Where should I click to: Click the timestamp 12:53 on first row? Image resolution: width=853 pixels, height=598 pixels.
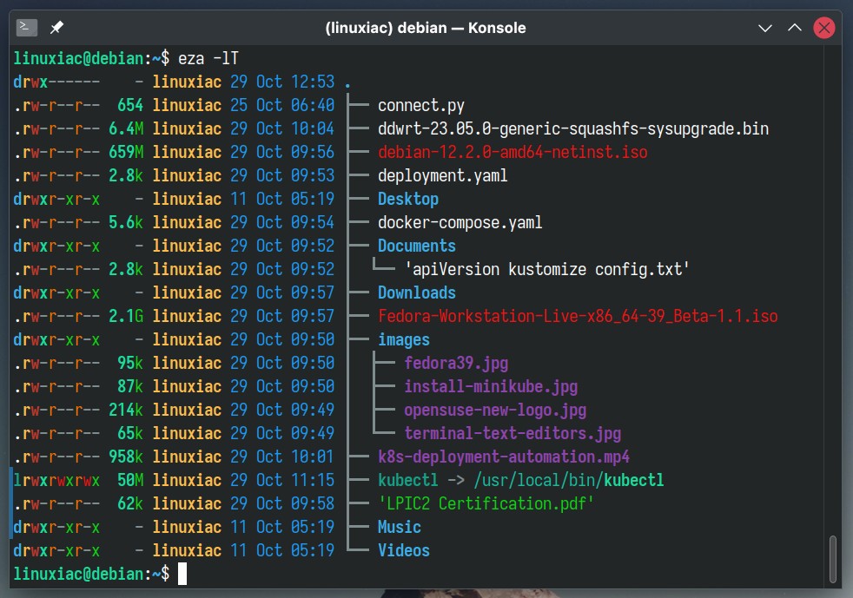coord(313,82)
